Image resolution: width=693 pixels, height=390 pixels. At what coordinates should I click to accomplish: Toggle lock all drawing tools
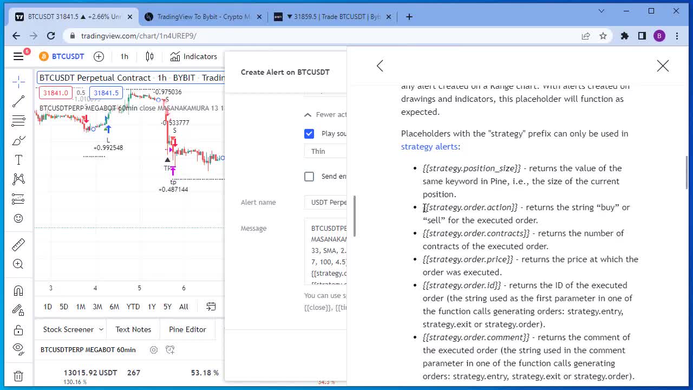click(x=18, y=330)
